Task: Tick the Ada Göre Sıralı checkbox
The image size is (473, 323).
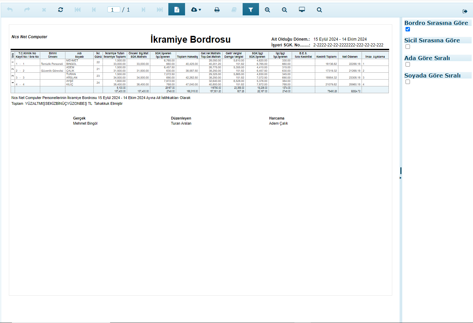Action: click(408, 65)
